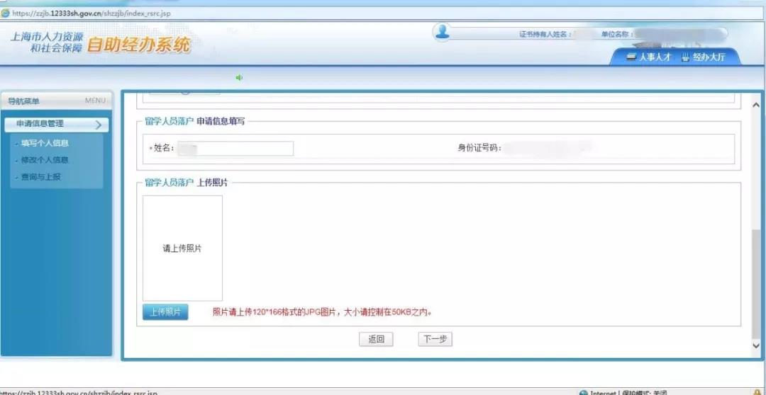Image resolution: width=766 pixels, height=395 pixels.
Task: Click the lock icon in status bar
Action: tap(757, 392)
